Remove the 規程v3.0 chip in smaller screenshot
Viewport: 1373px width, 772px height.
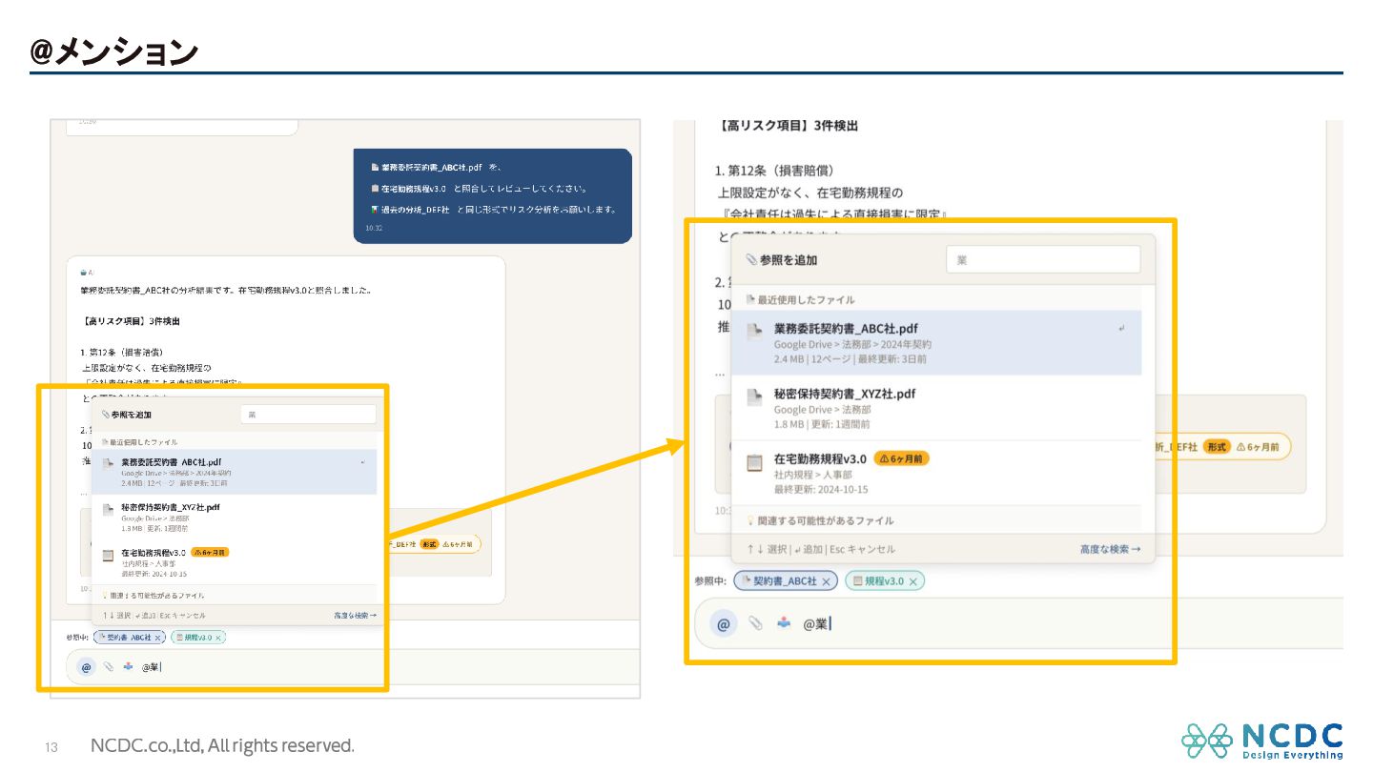[x=218, y=638]
